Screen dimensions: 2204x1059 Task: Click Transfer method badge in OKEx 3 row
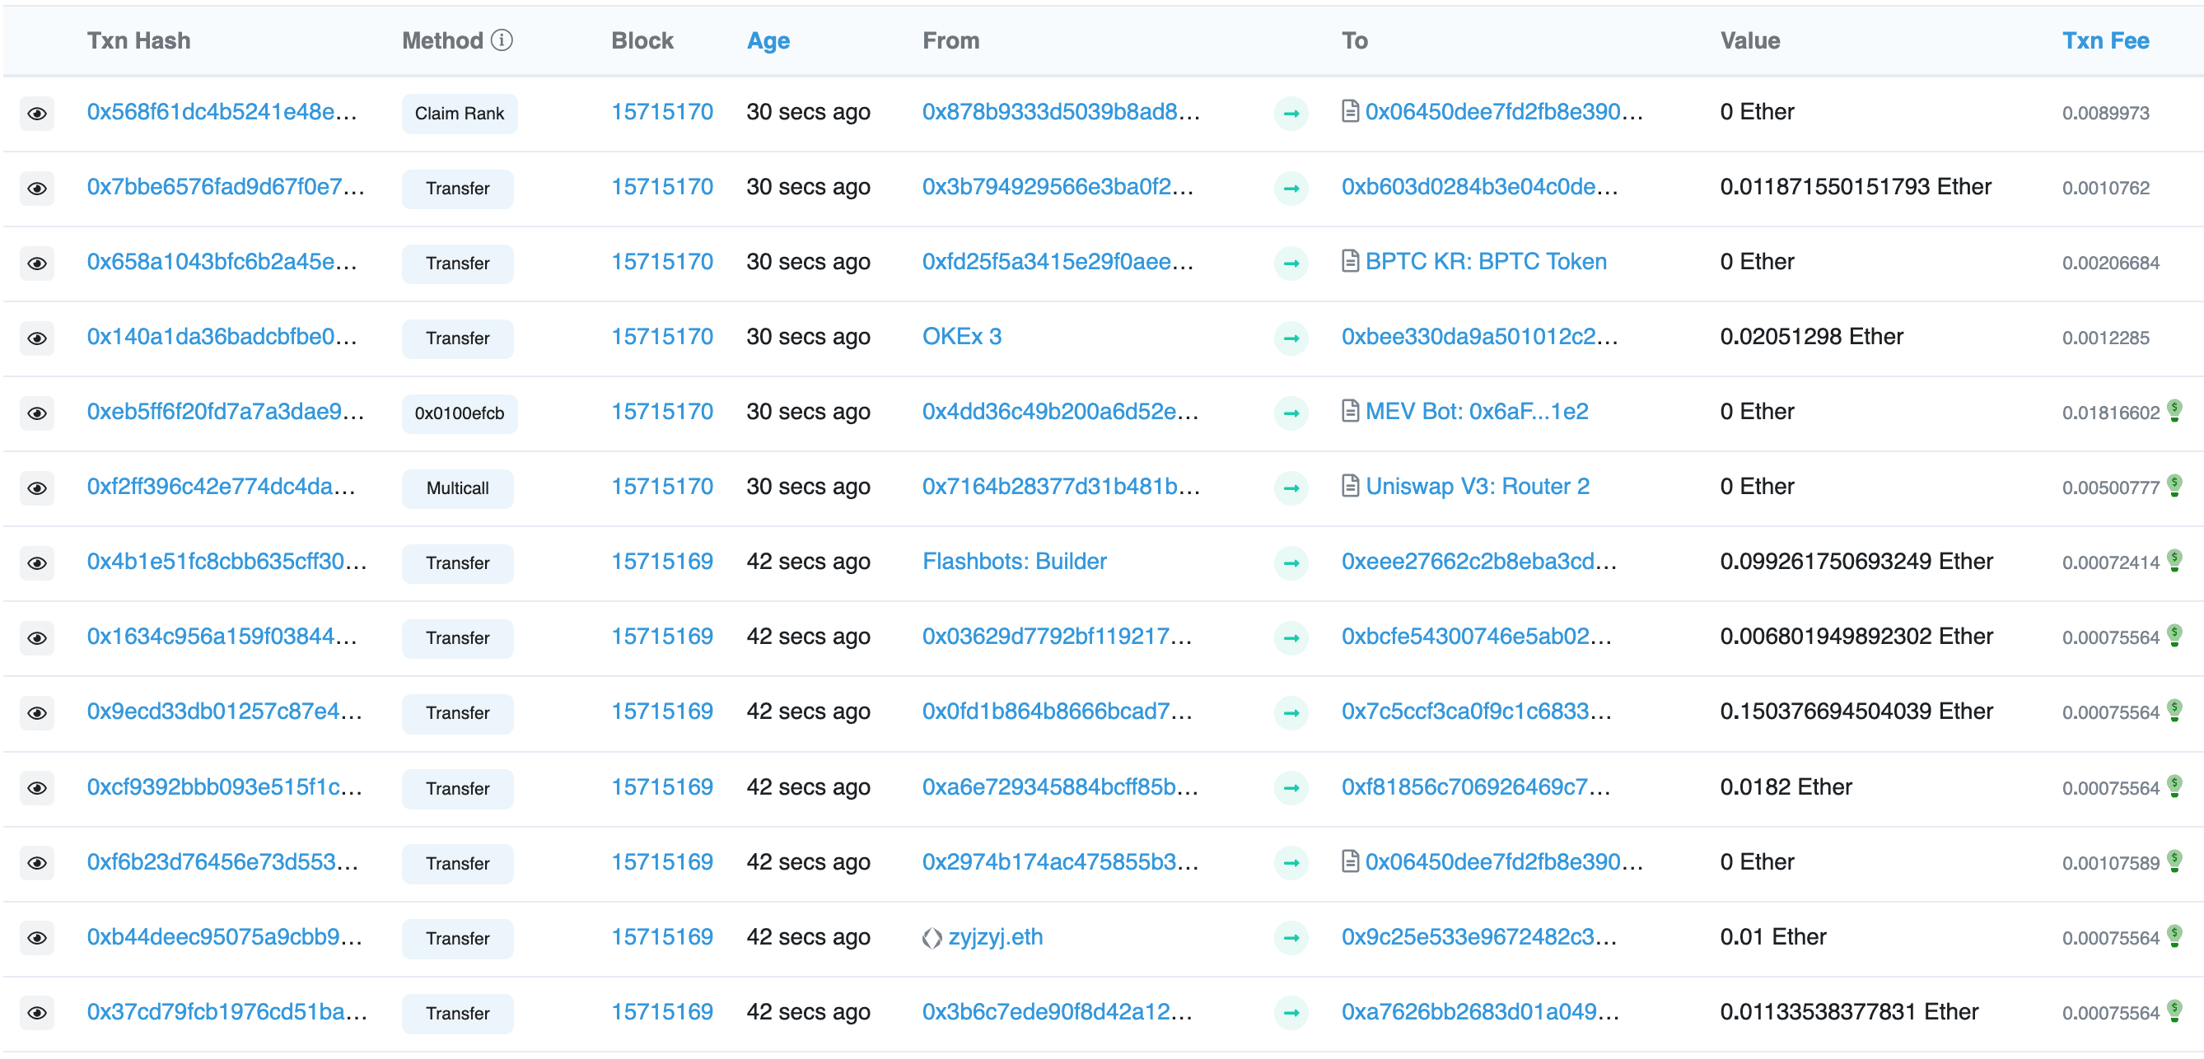[x=458, y=338]
